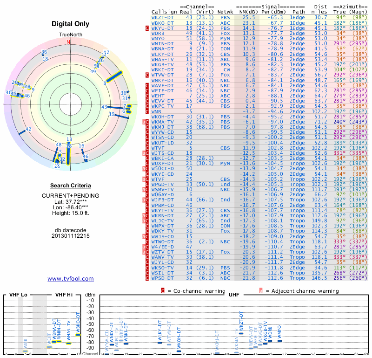Screen dimensions: 372x358
Task: Open the www.tvfool.com link
Action: point(70,279)
